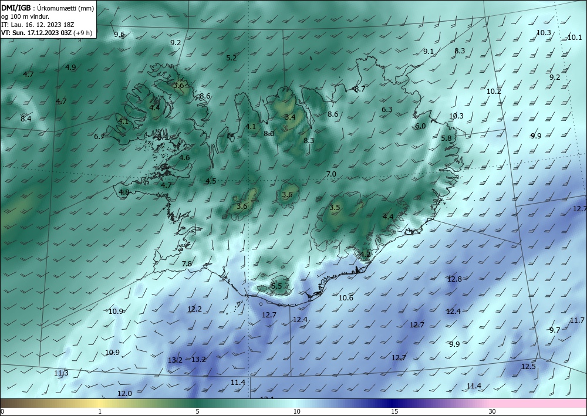Screen dimensions: 587x416
Task: Select the 9.6 value on the map
Action: (x=119, y=35)
